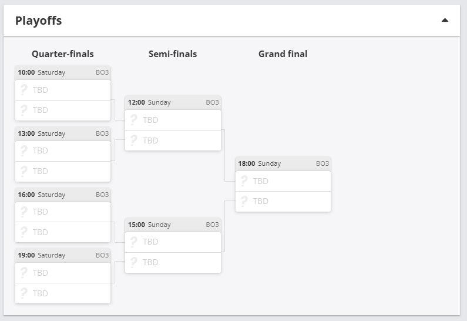This screenshot has width=467, height=321.
Task: Click bottom team question-mark icon in 15:00 Sunday semi-final
Action: point(134,262)
